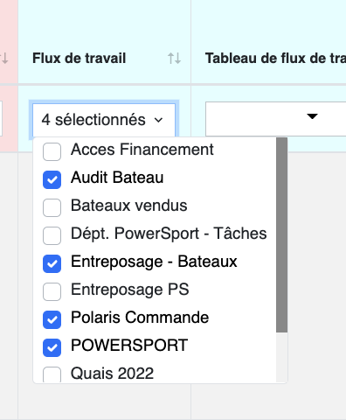
Task: Choose the Entreposage PS option label
Action: point(130,290)
